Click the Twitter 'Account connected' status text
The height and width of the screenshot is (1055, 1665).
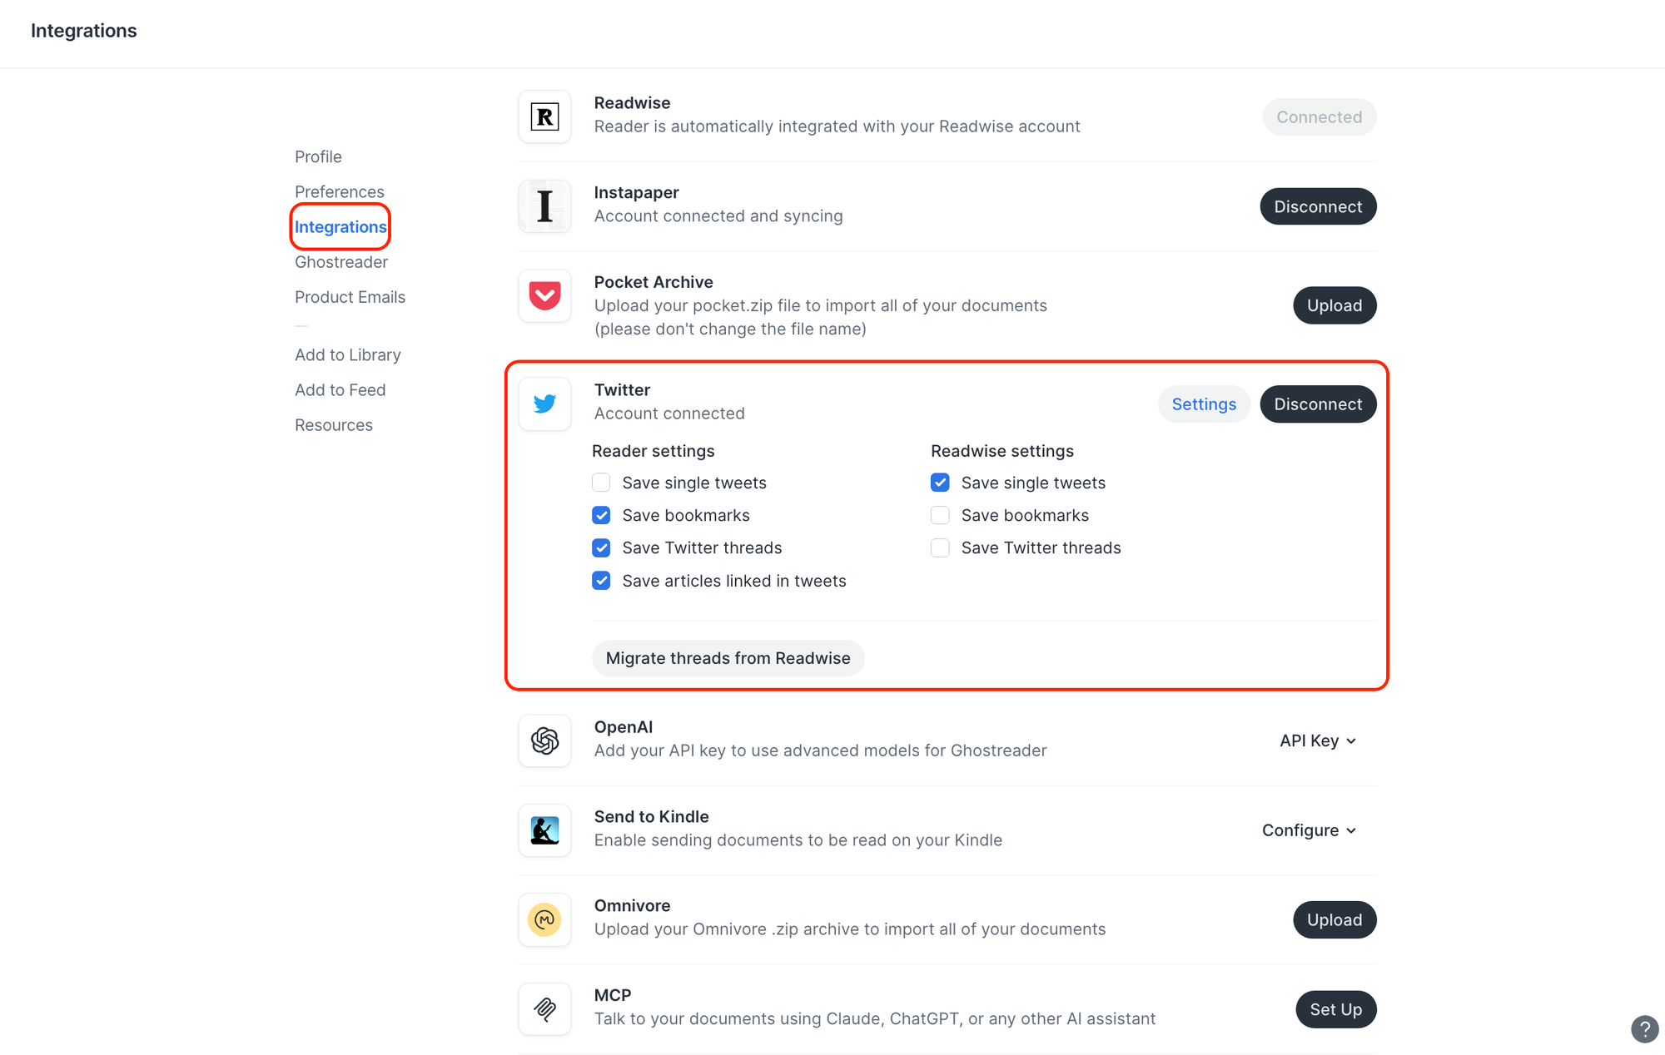[x=669, y=414]
